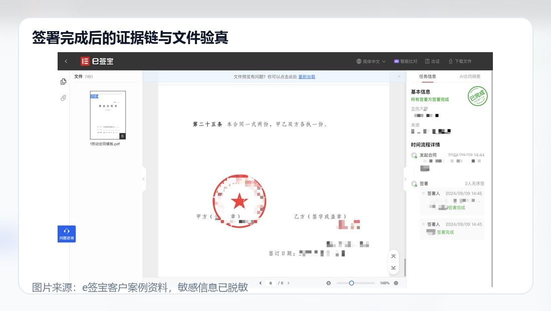The height and width of the screenshot is (311, 551).
Task: Click the 基本信息 heading
Action: click(x=420, y=92)
